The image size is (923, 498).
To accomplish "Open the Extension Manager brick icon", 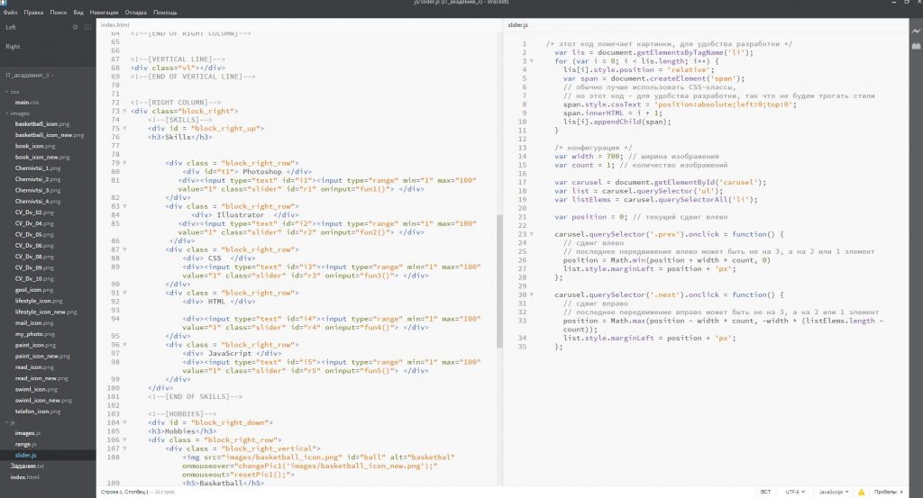I will [916, 45].
